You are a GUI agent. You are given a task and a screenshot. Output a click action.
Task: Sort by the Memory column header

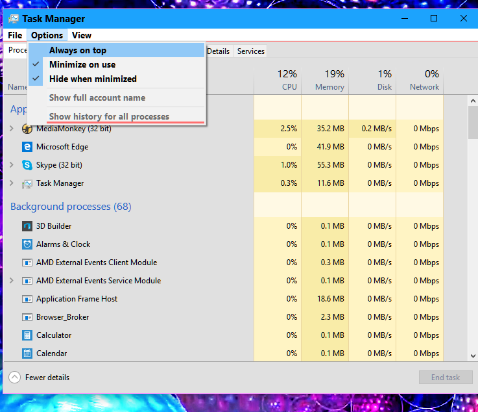coord(325,80)
